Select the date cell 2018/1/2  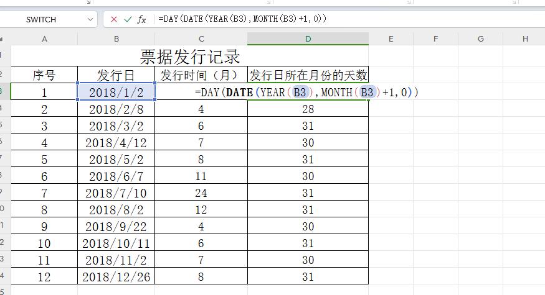tap(116, 92)
